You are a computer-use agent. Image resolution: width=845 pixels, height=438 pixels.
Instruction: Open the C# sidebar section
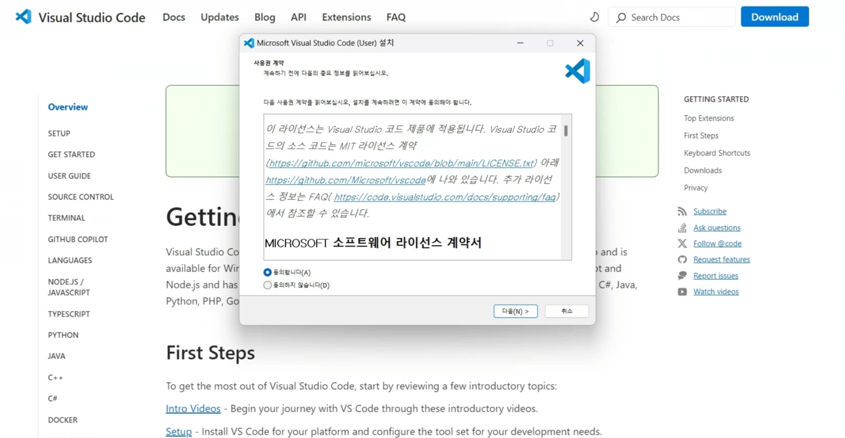click(x=52, y=398)
